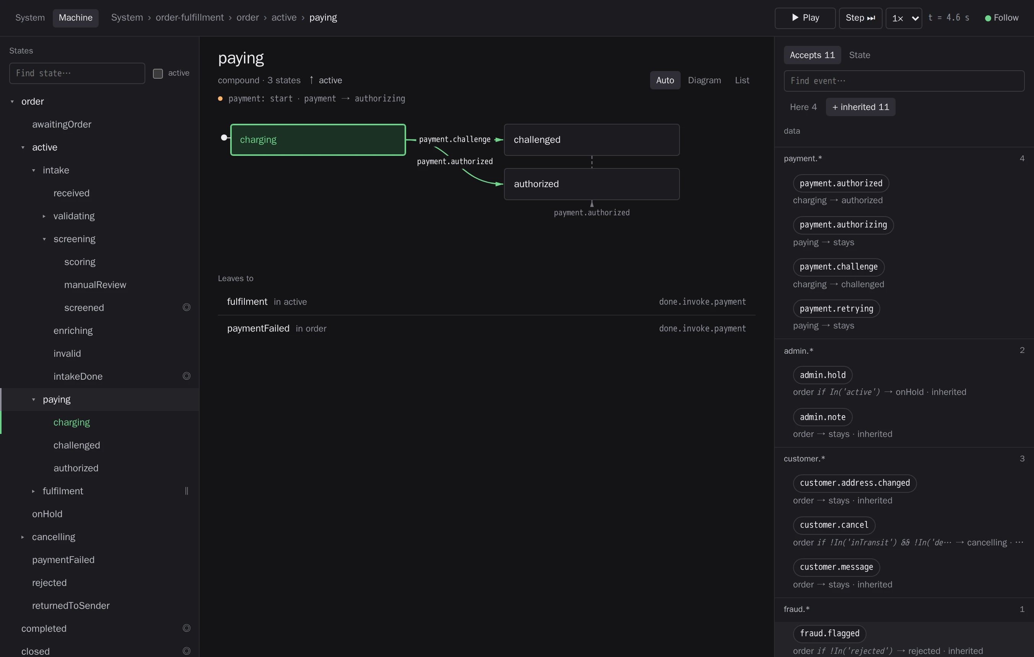This screenshot has width=1034, height=657.
Task: Expand the fulfilment tree node
Action: pyautogui.click(x=34, y=491)
